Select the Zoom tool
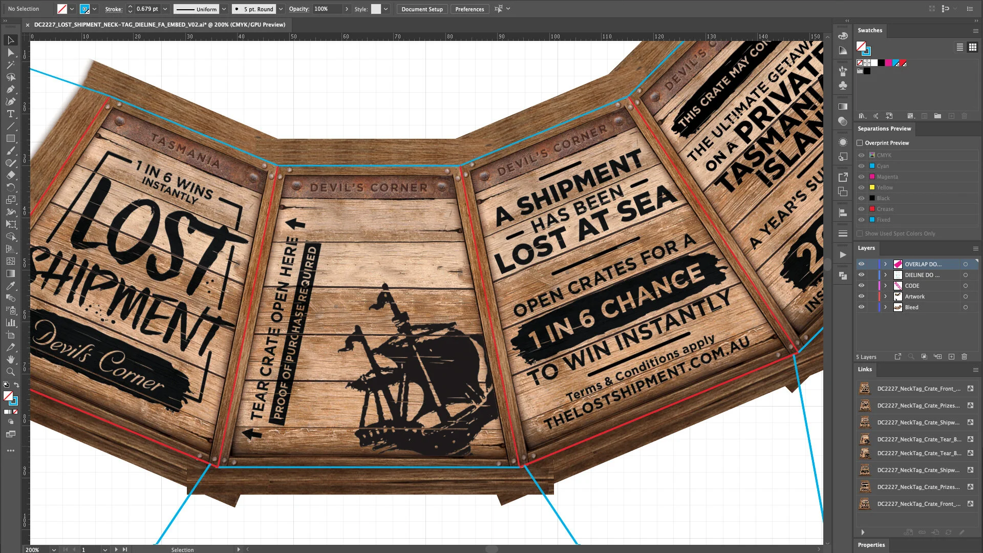 pos(11,372)
